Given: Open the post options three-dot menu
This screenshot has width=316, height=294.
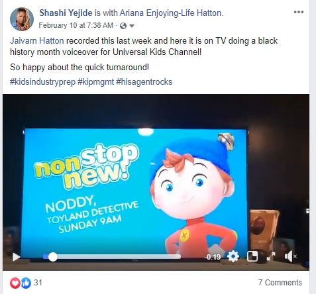Looking at the screenshot, I should (299, 12).
